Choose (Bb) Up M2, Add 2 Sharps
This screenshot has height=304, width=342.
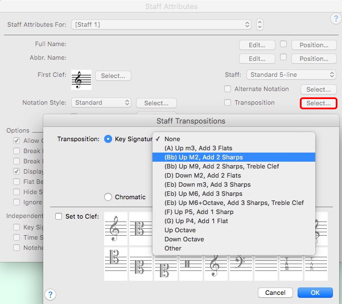point(203,157)
